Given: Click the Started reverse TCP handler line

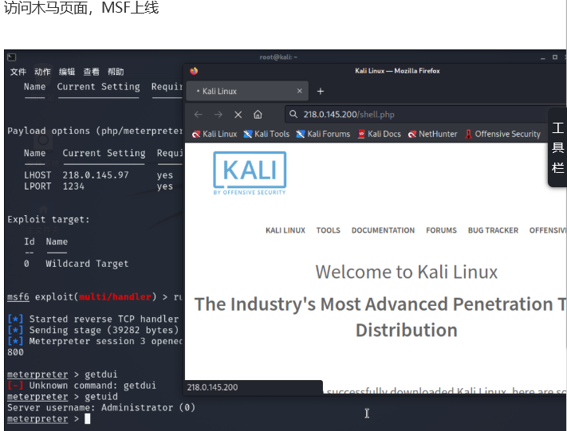Looking at the screenshot, I should 93,319.
